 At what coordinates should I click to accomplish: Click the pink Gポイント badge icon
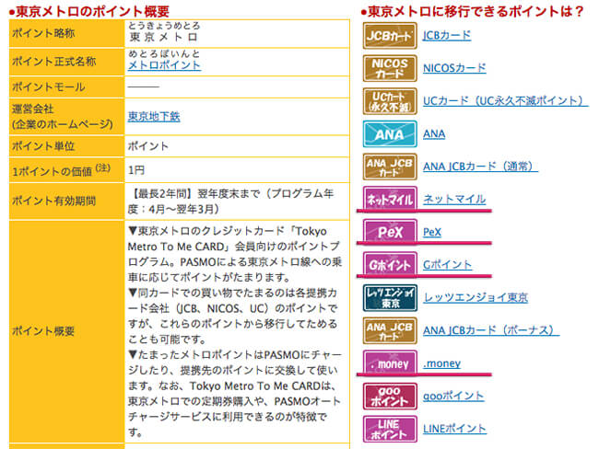click(x=390, y=265)
